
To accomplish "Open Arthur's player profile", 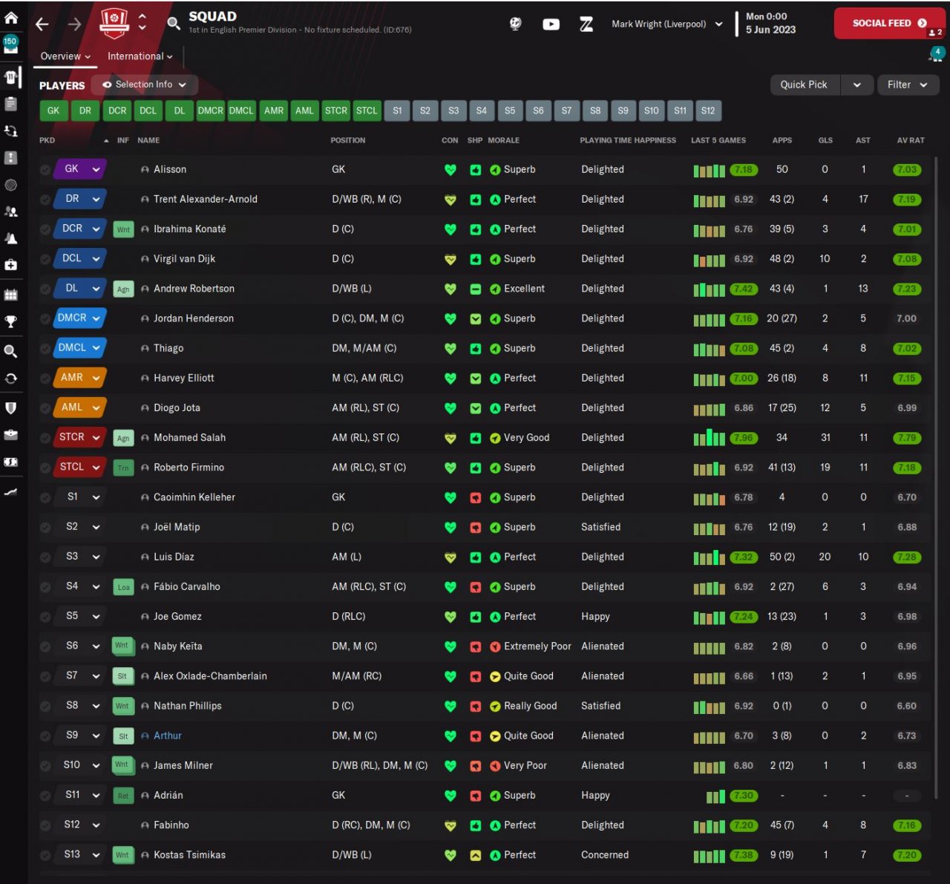I will [x=168, y=736].
